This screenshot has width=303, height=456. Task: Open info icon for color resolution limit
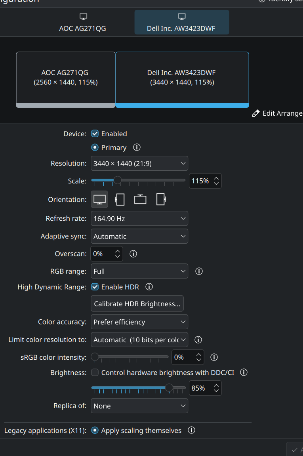(198, 340)
